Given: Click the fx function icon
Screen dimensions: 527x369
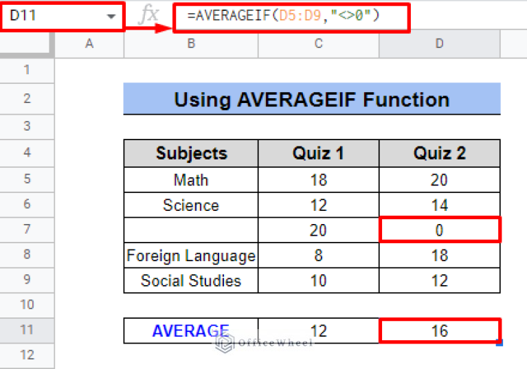Looking at the screenshot, I should tap(148, 16).
